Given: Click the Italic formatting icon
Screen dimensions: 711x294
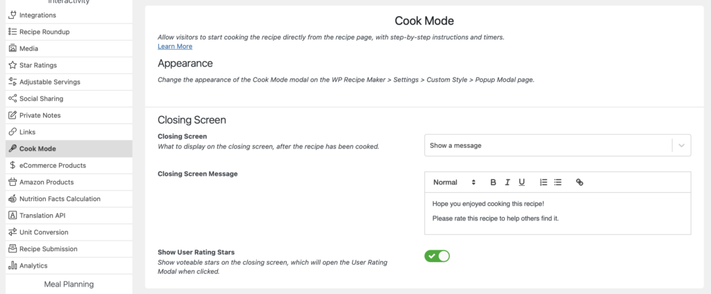Looking at the screenshot, I should 508,182.
